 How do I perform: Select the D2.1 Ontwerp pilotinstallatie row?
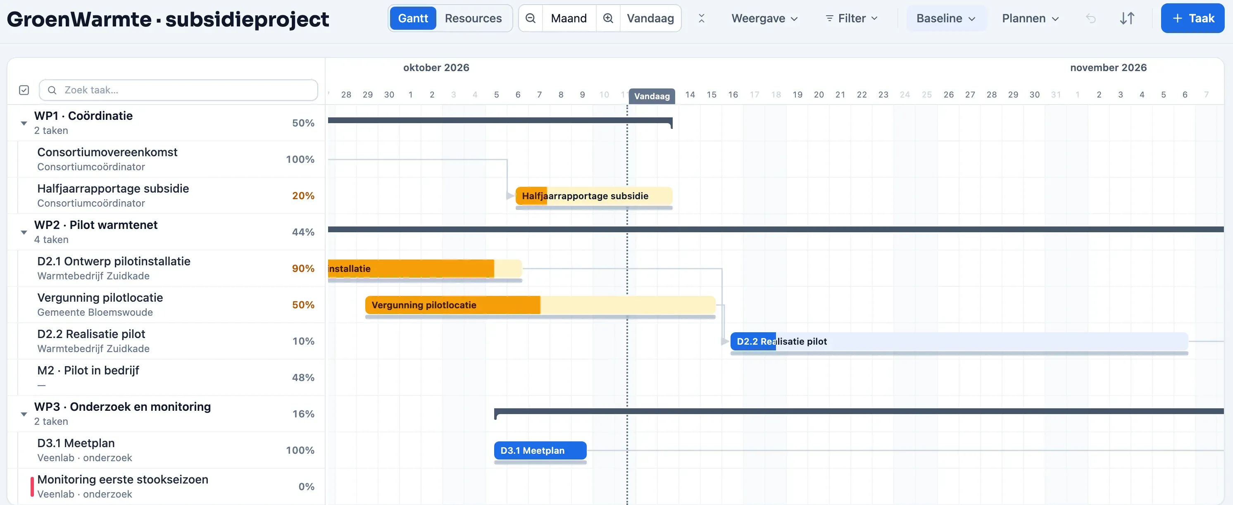(166, 269)
